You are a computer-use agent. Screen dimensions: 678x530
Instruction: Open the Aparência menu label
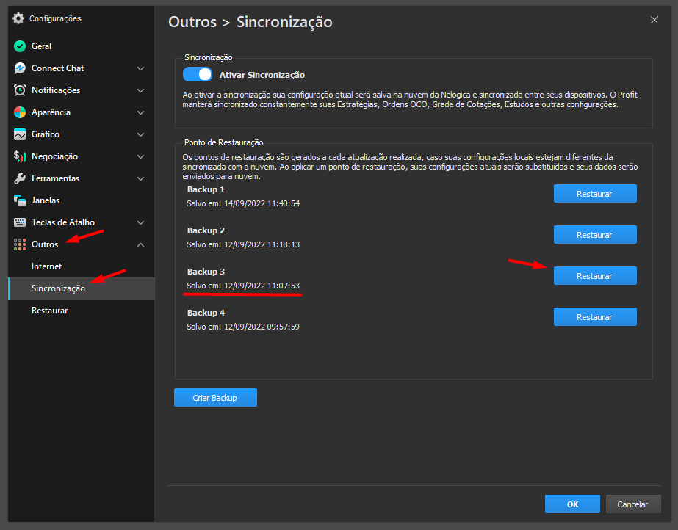[x=51, y=112]
